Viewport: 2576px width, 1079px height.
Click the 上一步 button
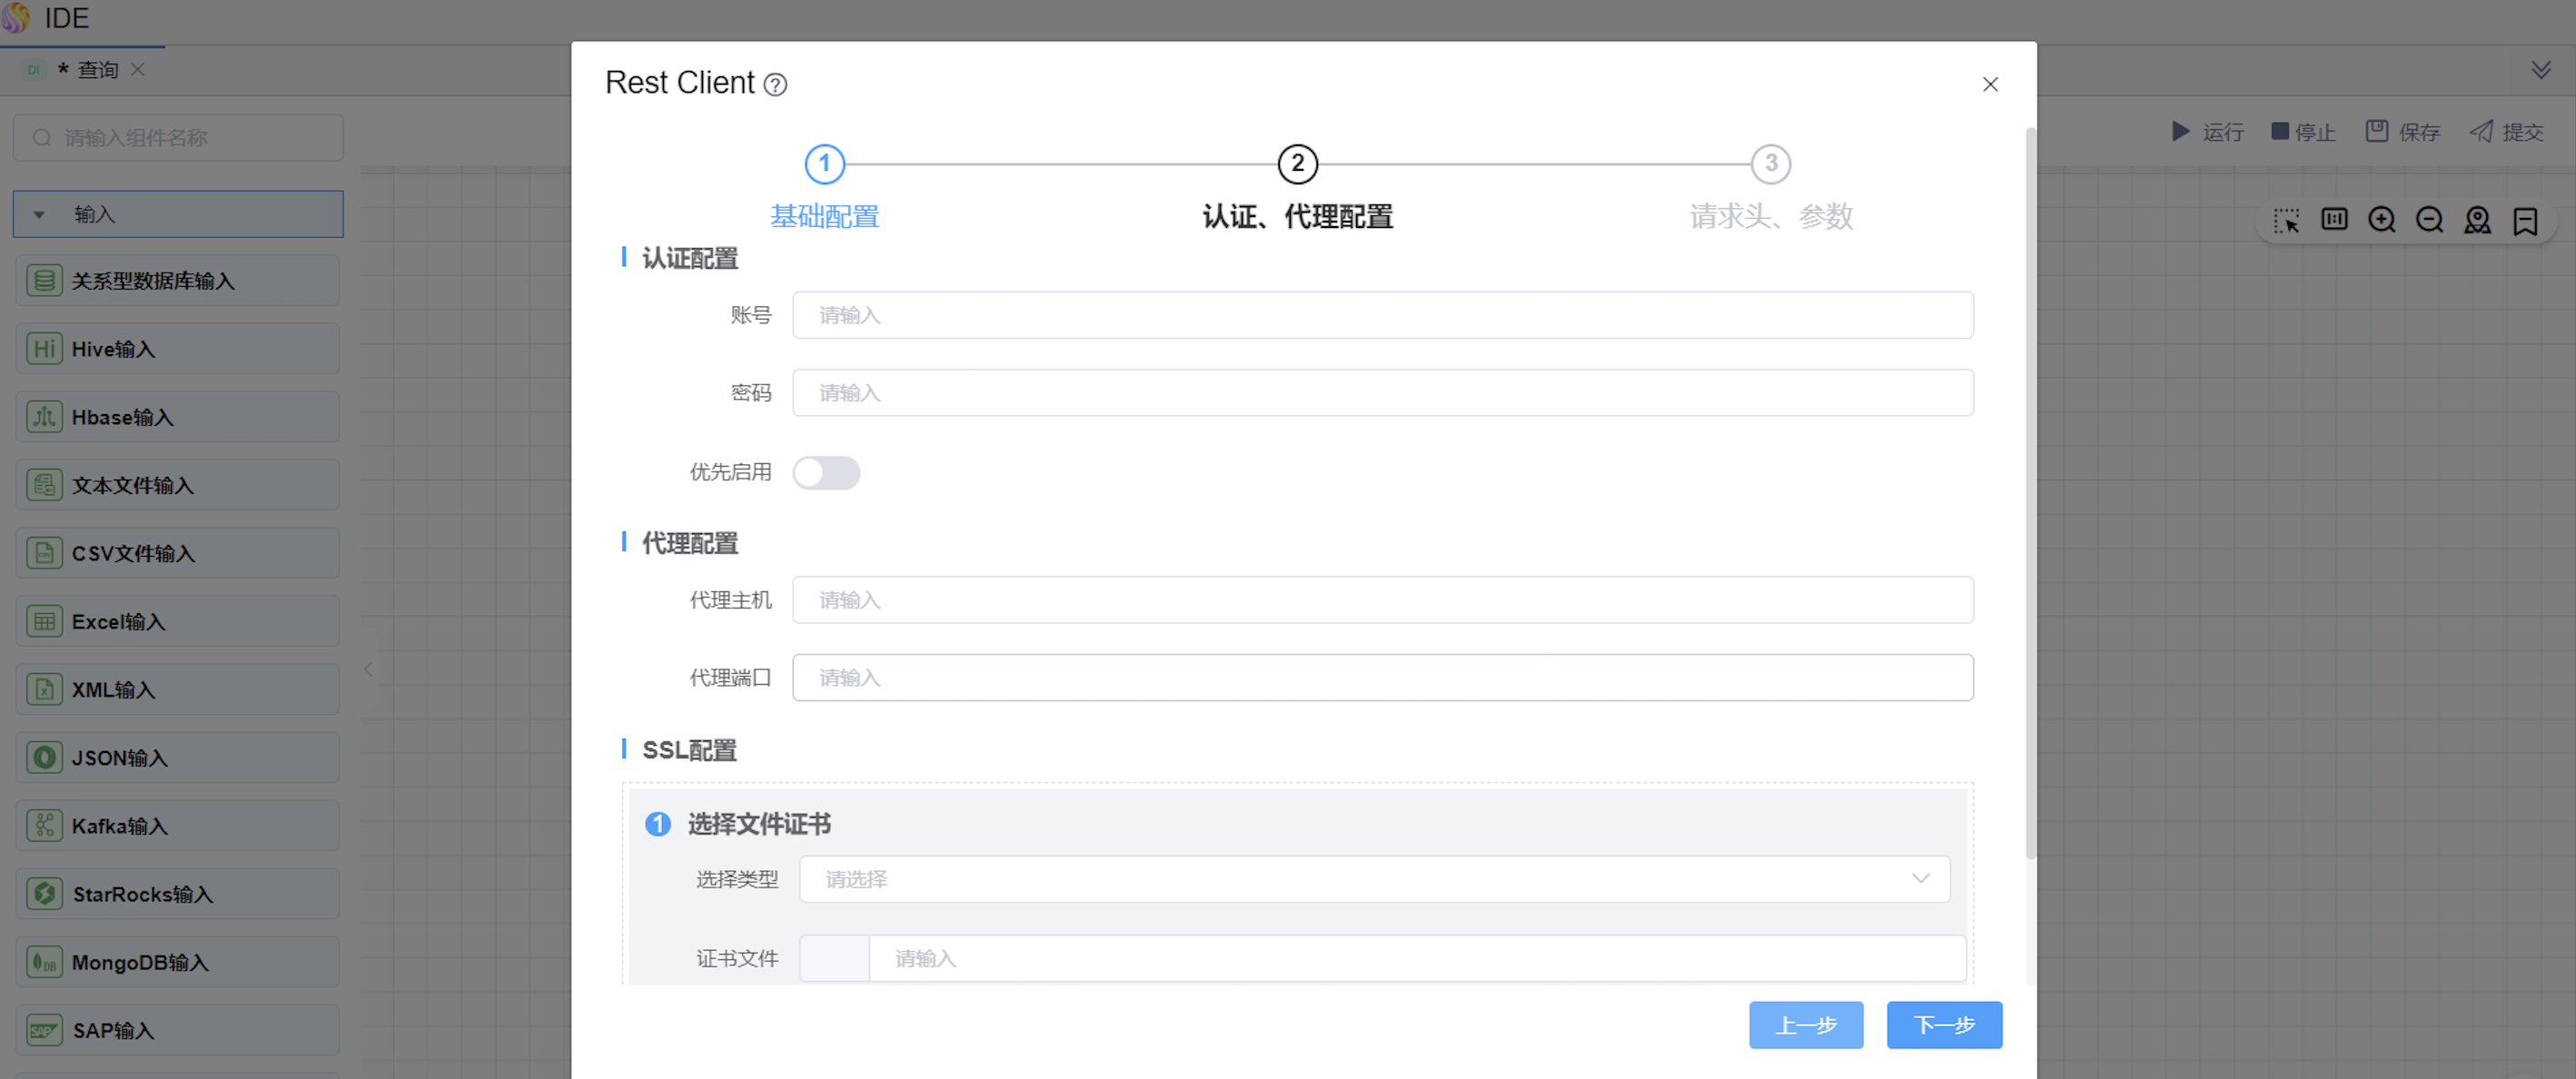(x=1805, y=1025)
